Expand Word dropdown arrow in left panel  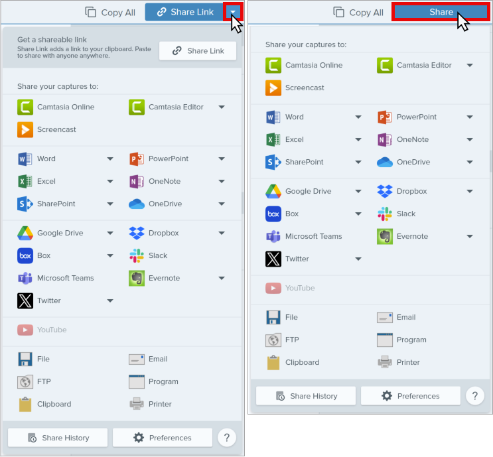click(x=110, y=159)
